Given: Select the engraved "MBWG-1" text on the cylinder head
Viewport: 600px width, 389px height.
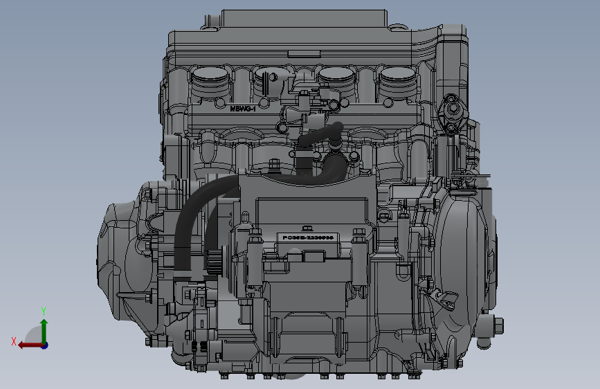Looking at the screenshot, I should 243,109.
